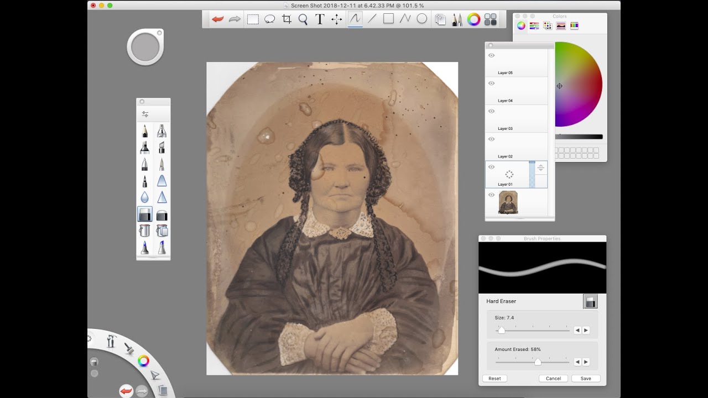
Task: Select the Chisel tip pen brush
Action: click(x=162, y=148)
